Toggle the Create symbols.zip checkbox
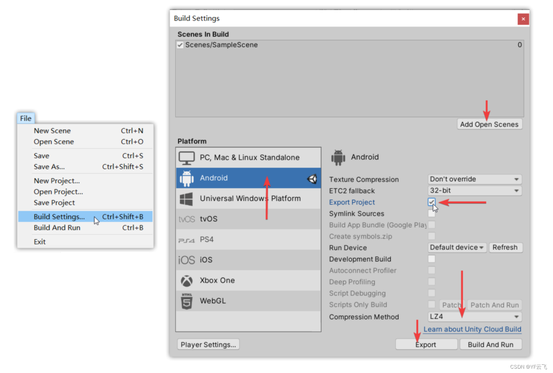 [x=432, y=236]
